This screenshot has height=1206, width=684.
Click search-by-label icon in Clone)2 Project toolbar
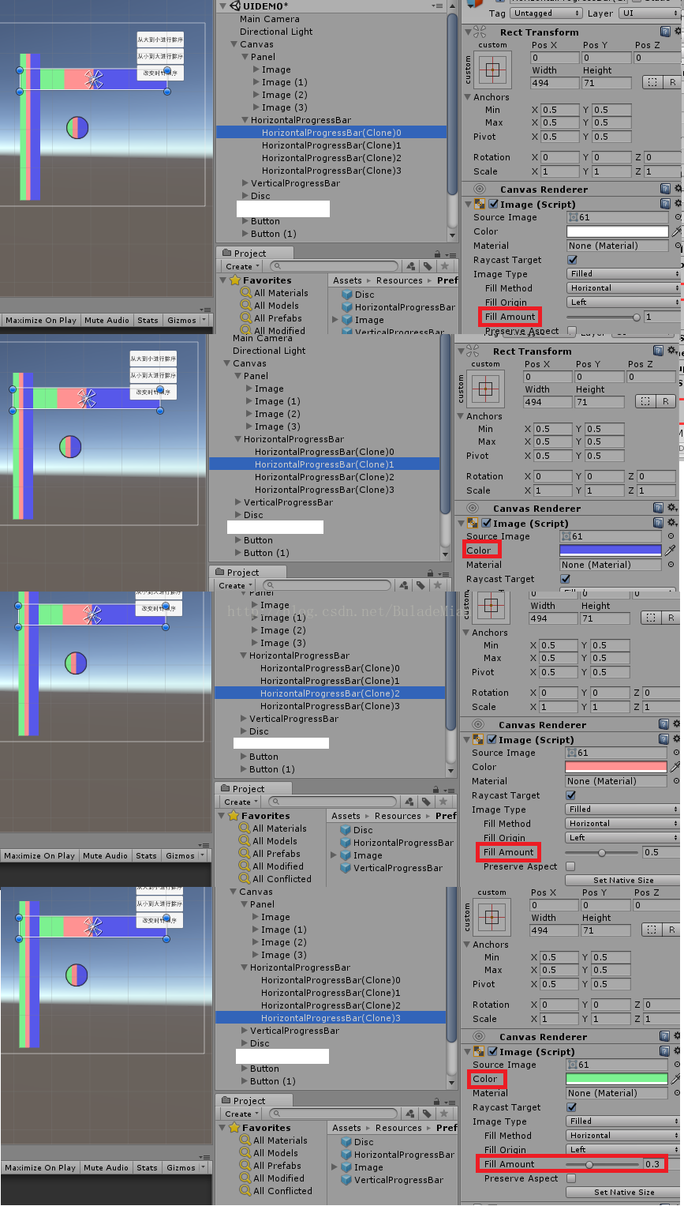click(425, 802)
